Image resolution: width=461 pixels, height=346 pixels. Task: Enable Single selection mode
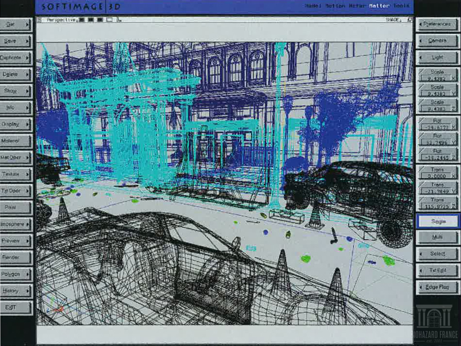438,221
